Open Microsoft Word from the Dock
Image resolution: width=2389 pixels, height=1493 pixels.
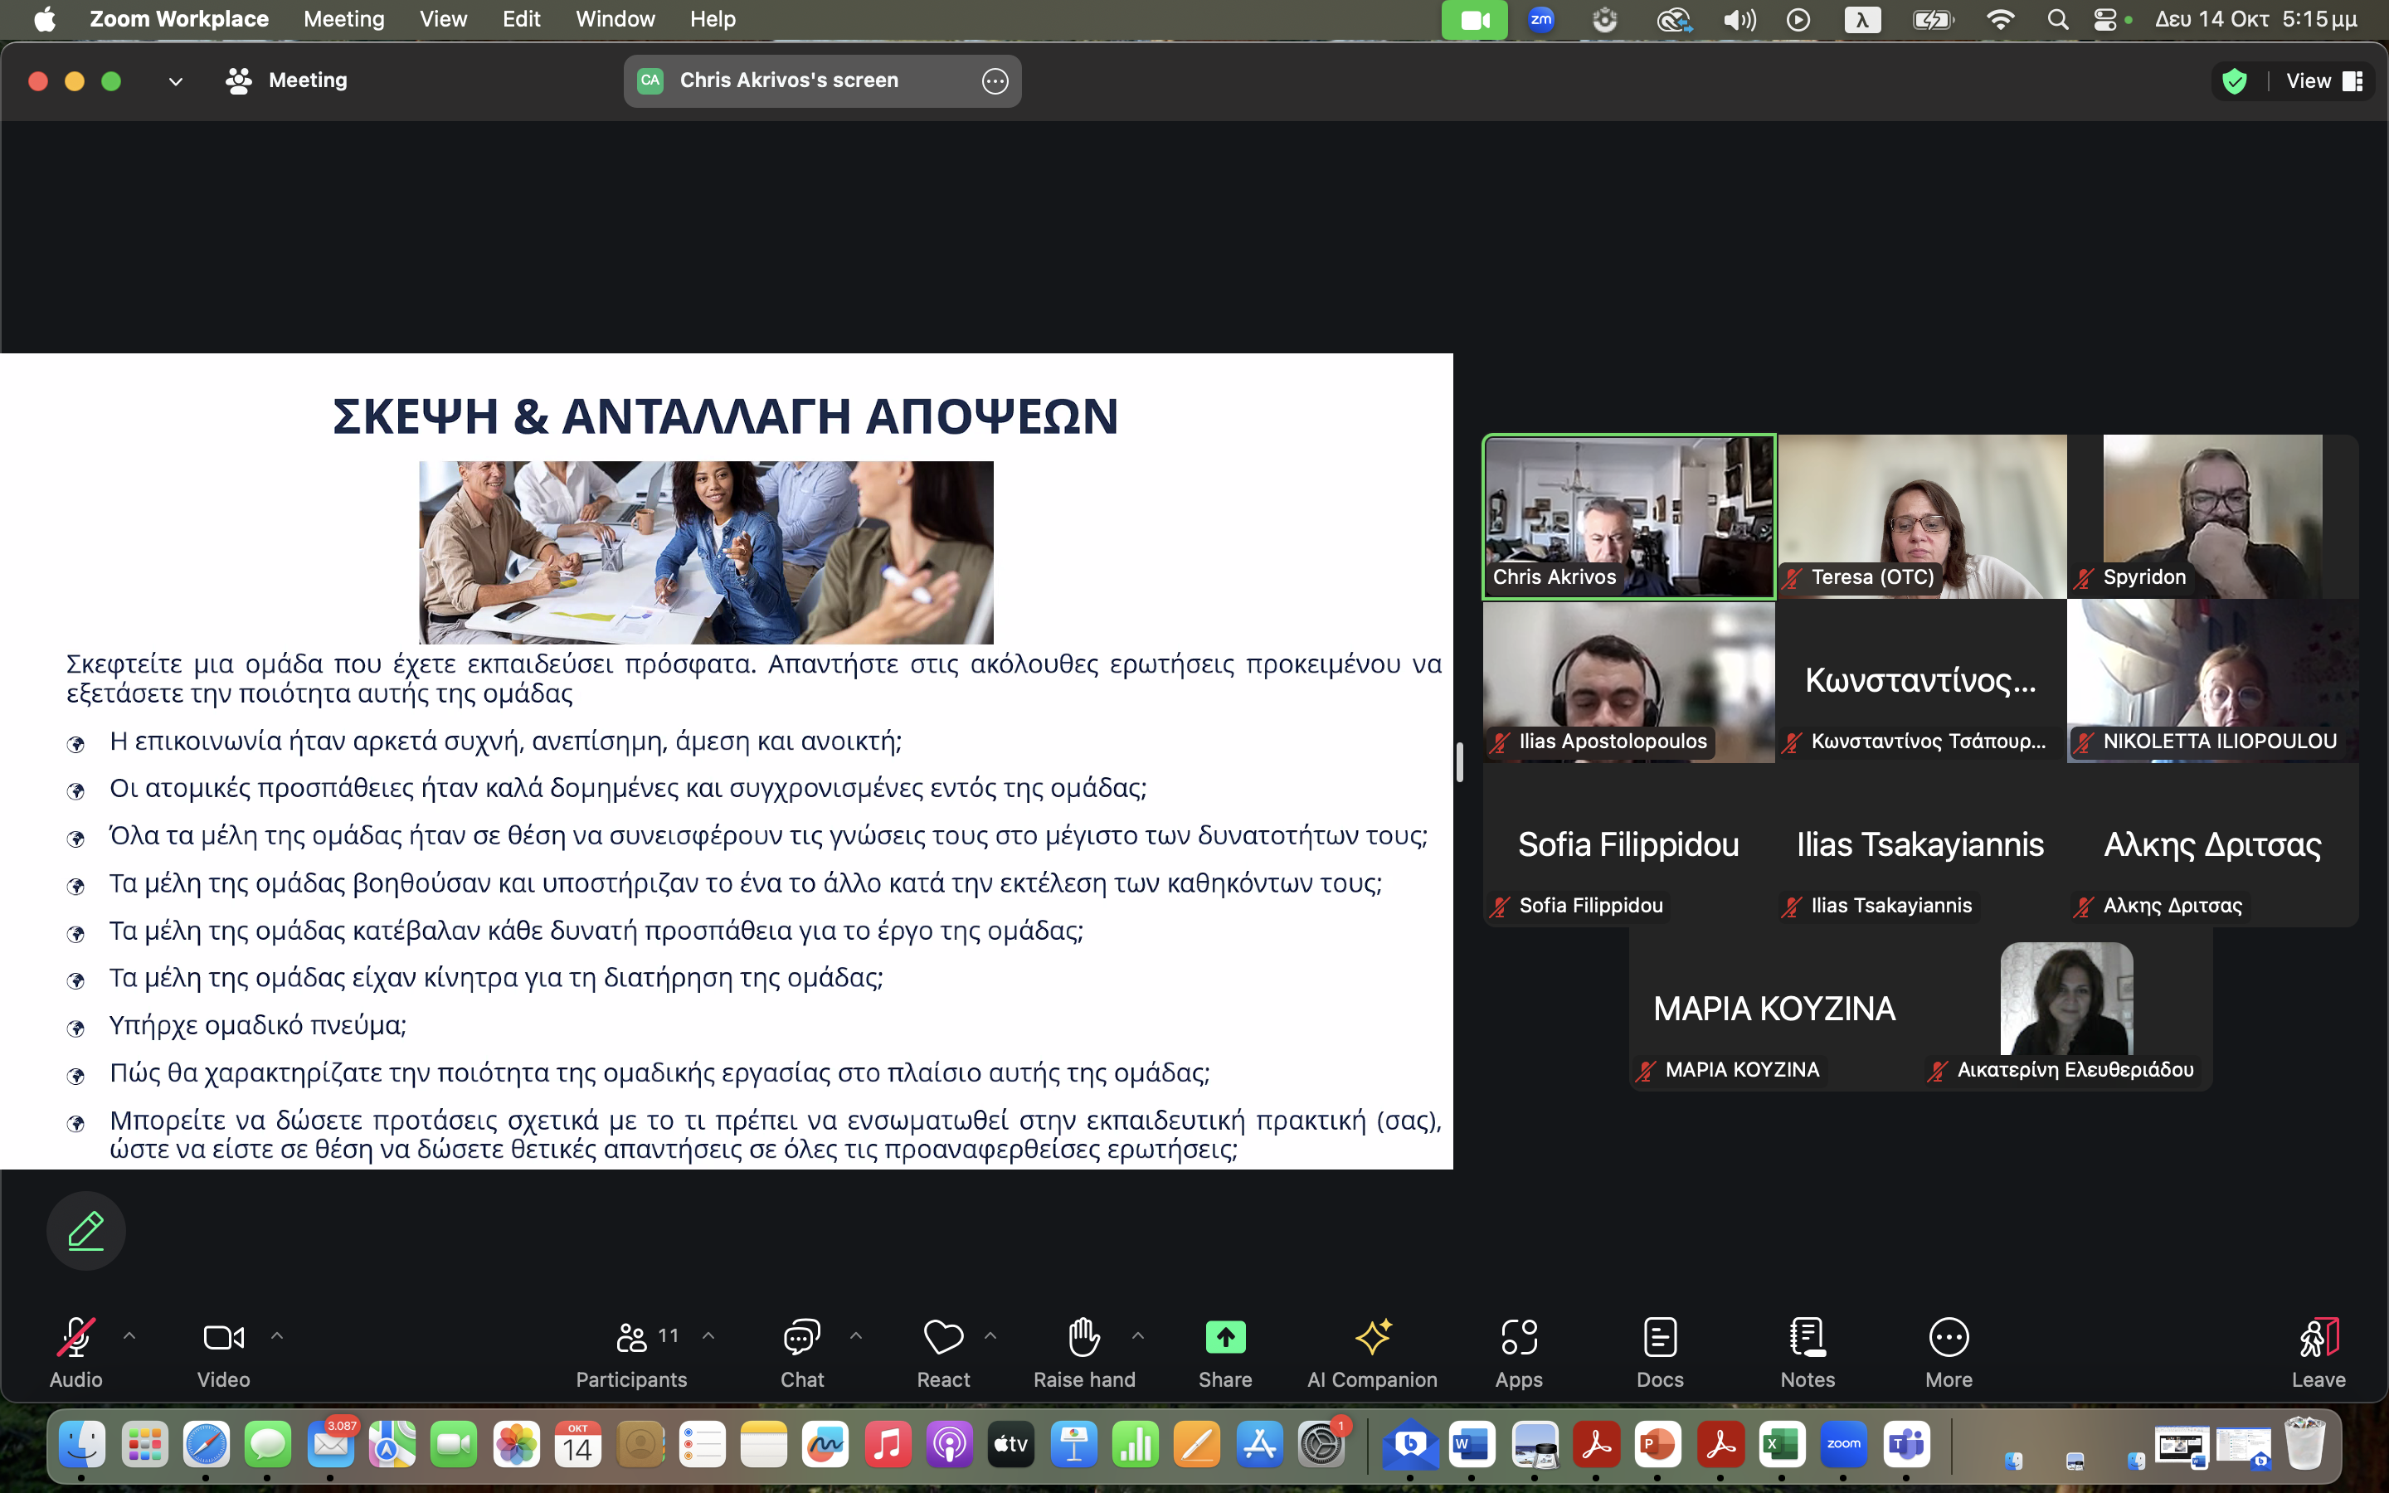[1472, 1446]
